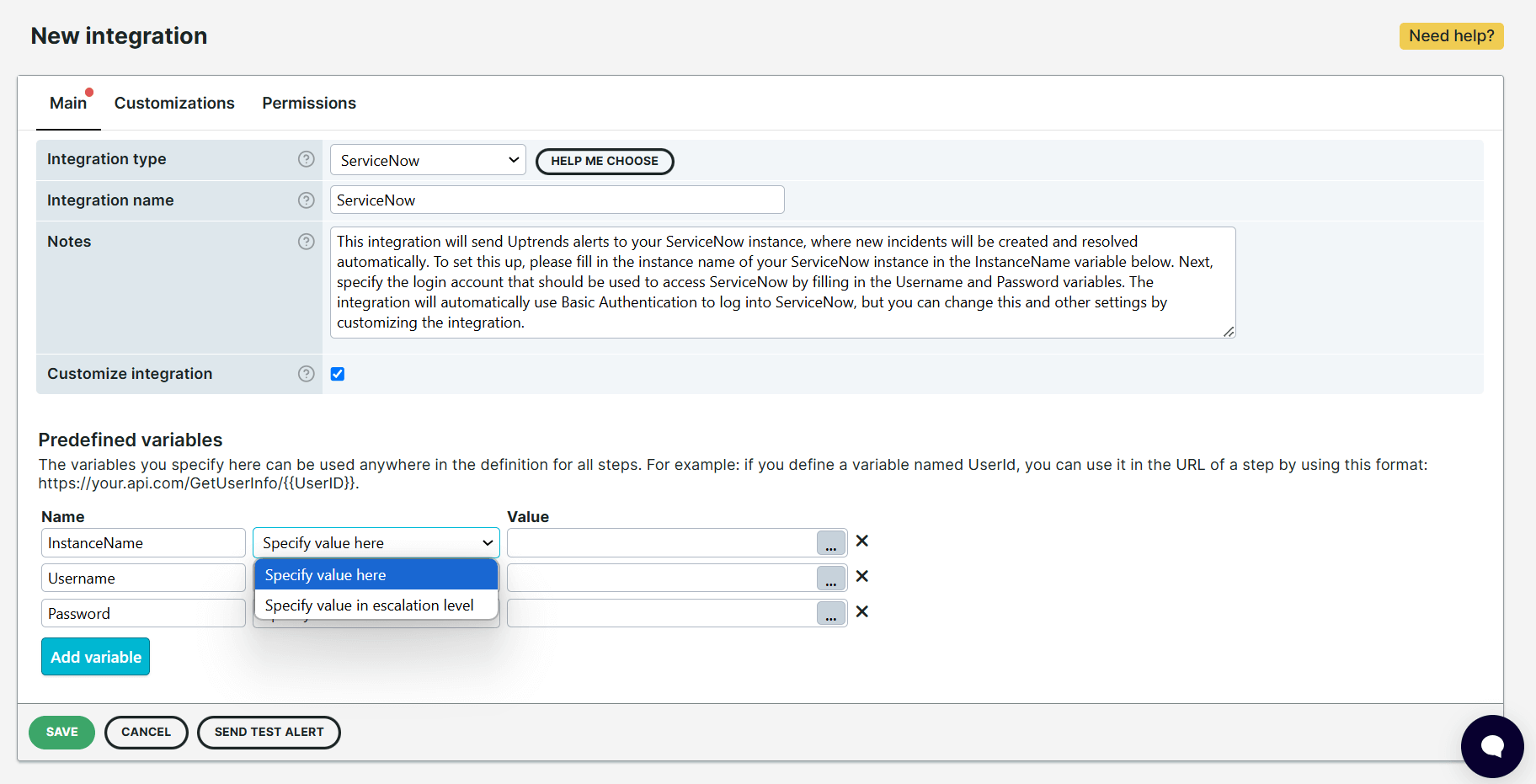Remove the InstanceName variable
The image size is (1536, 784).
tap(862, 541)
